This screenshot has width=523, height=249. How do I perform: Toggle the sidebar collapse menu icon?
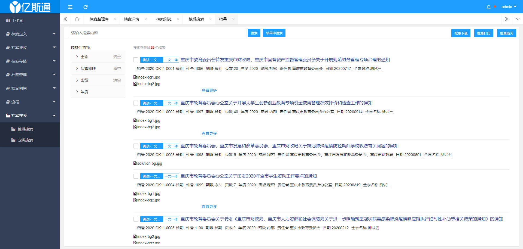(x=70, y=7)
